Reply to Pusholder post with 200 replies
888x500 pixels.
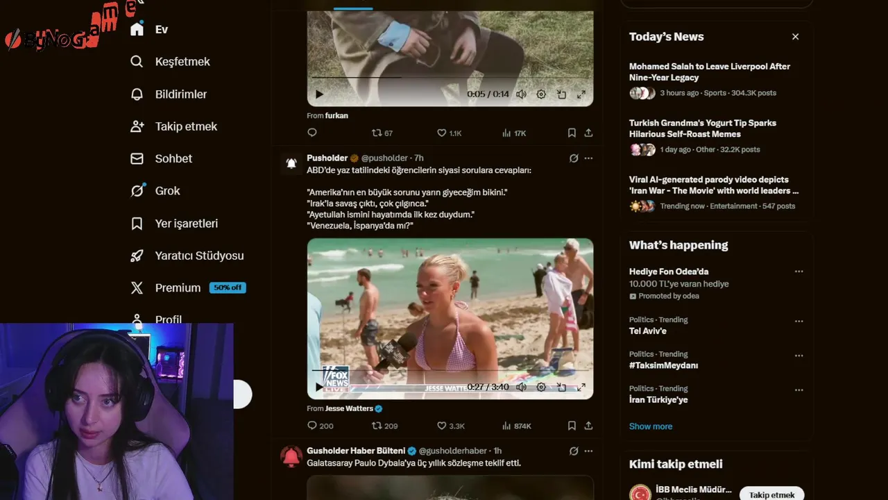320,426
